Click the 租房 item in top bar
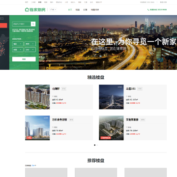 click(46, 2)
